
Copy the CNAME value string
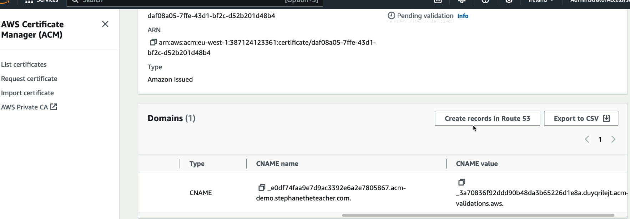462,182
